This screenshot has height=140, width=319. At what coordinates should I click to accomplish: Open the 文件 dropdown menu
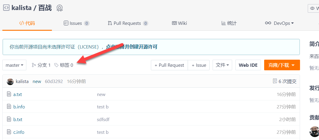[x=222, y=65]
